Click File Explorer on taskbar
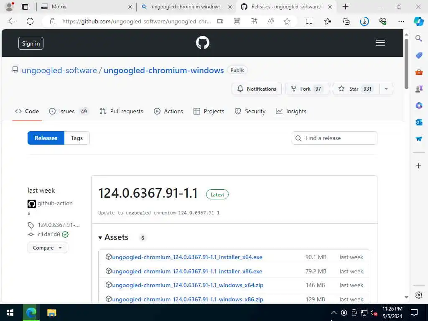Image resolution: width=428 pixels, height=321 pixels. click(x=51, y=313)
